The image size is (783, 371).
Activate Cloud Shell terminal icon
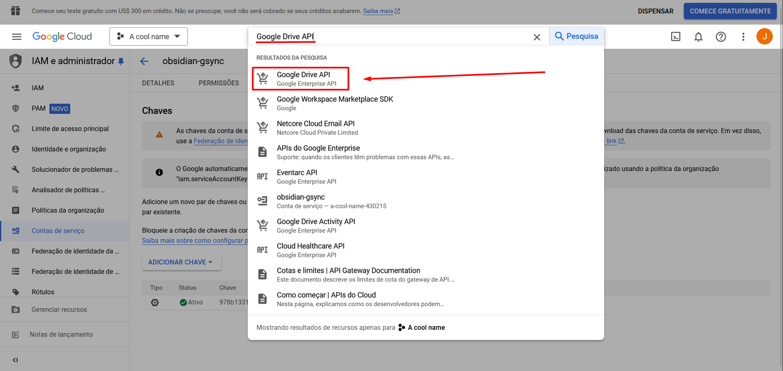tap(676, 37)
